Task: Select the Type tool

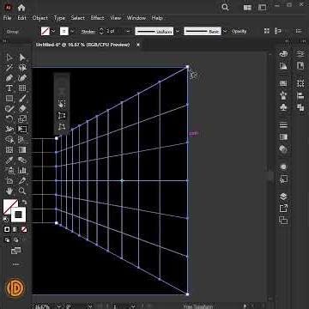Action: 9,88
